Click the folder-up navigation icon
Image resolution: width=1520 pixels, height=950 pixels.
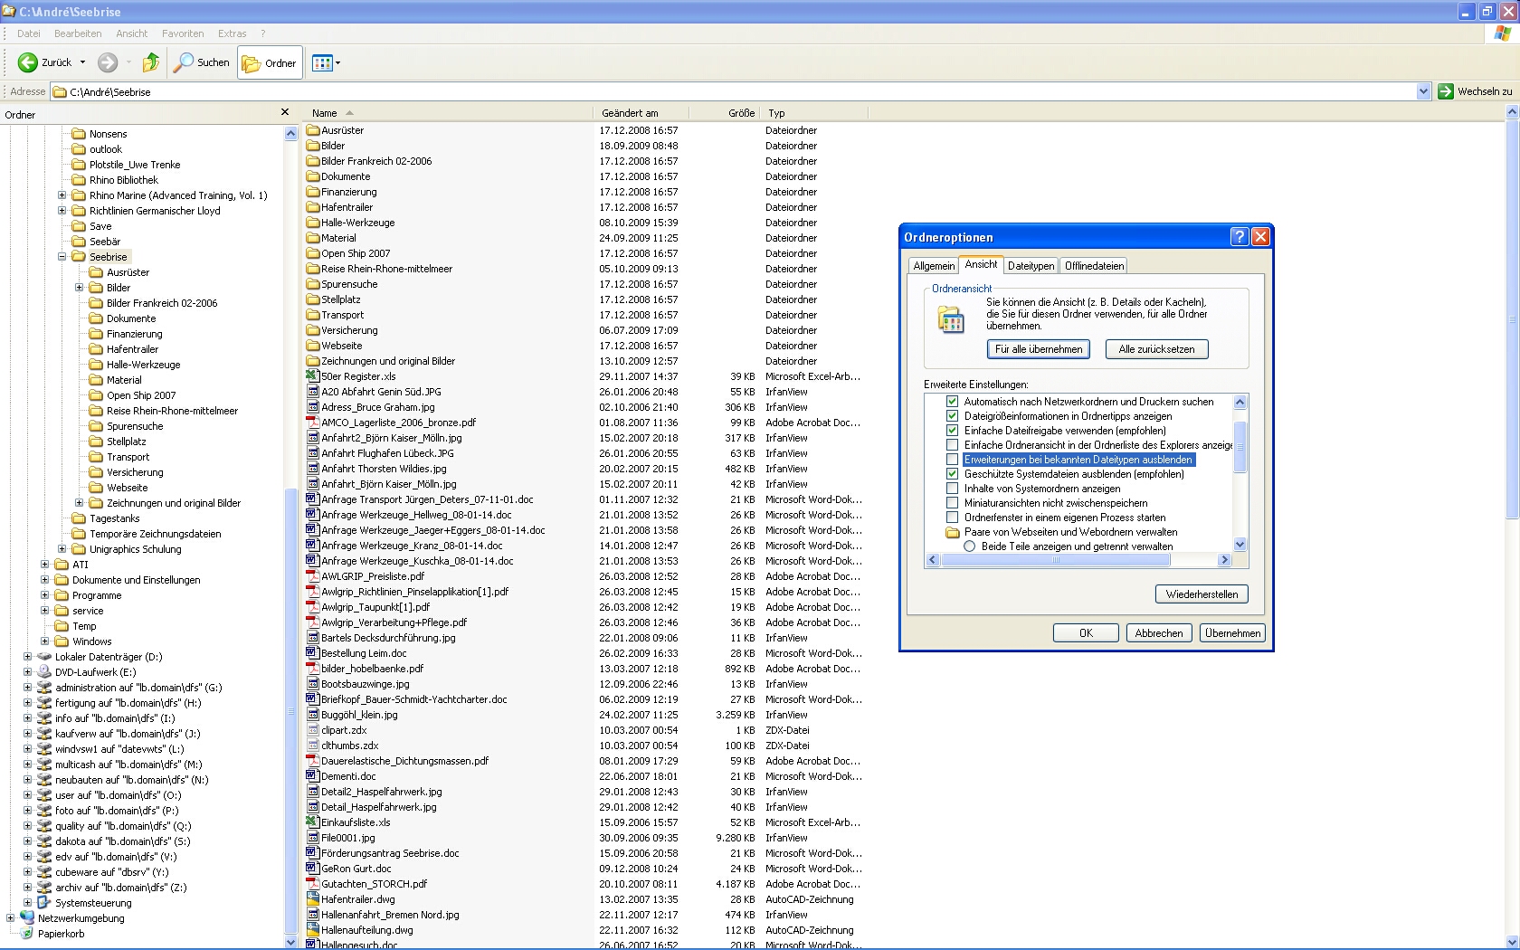tap(151, 62)
